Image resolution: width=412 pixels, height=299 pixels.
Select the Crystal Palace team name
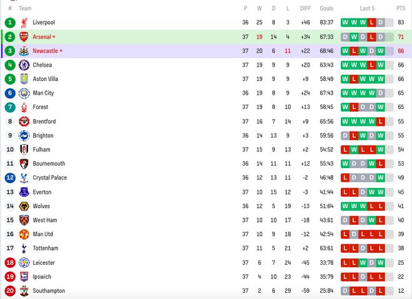click(x=50, y=178)
